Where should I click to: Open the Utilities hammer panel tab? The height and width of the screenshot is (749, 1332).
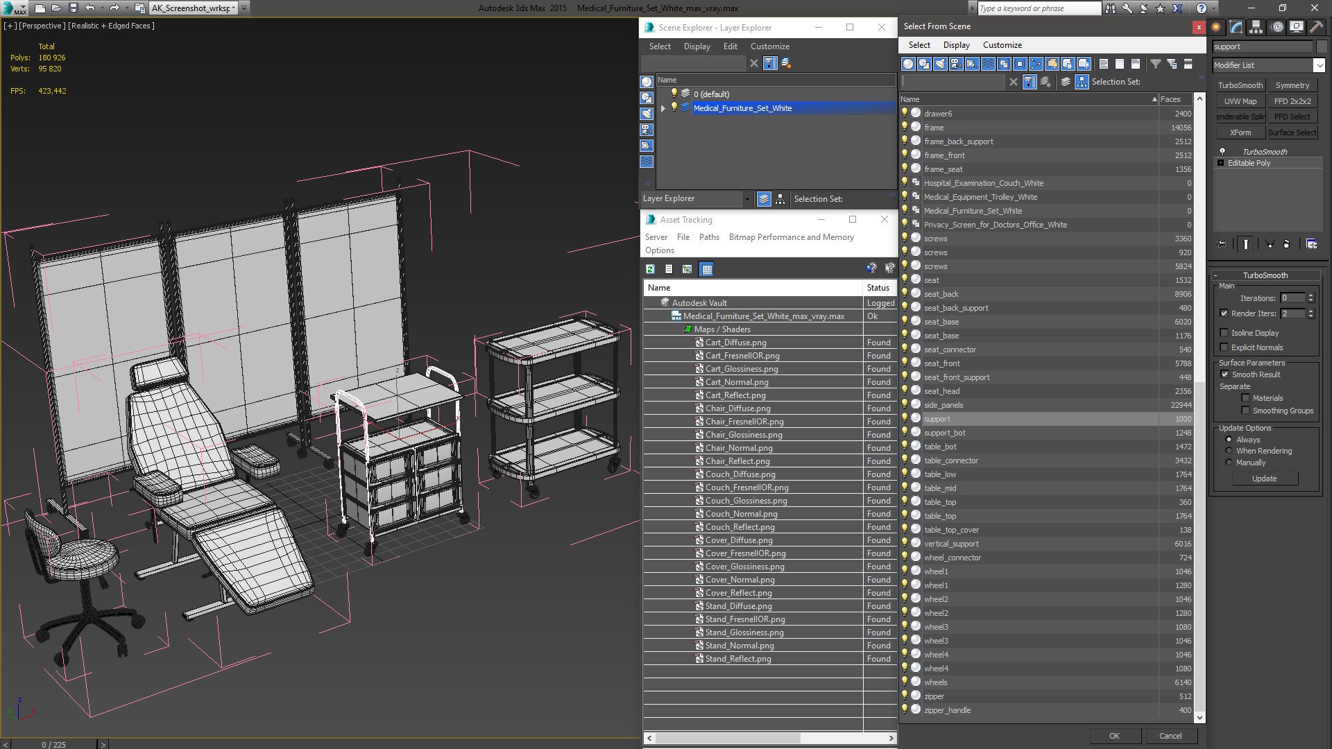point(1316,27)
